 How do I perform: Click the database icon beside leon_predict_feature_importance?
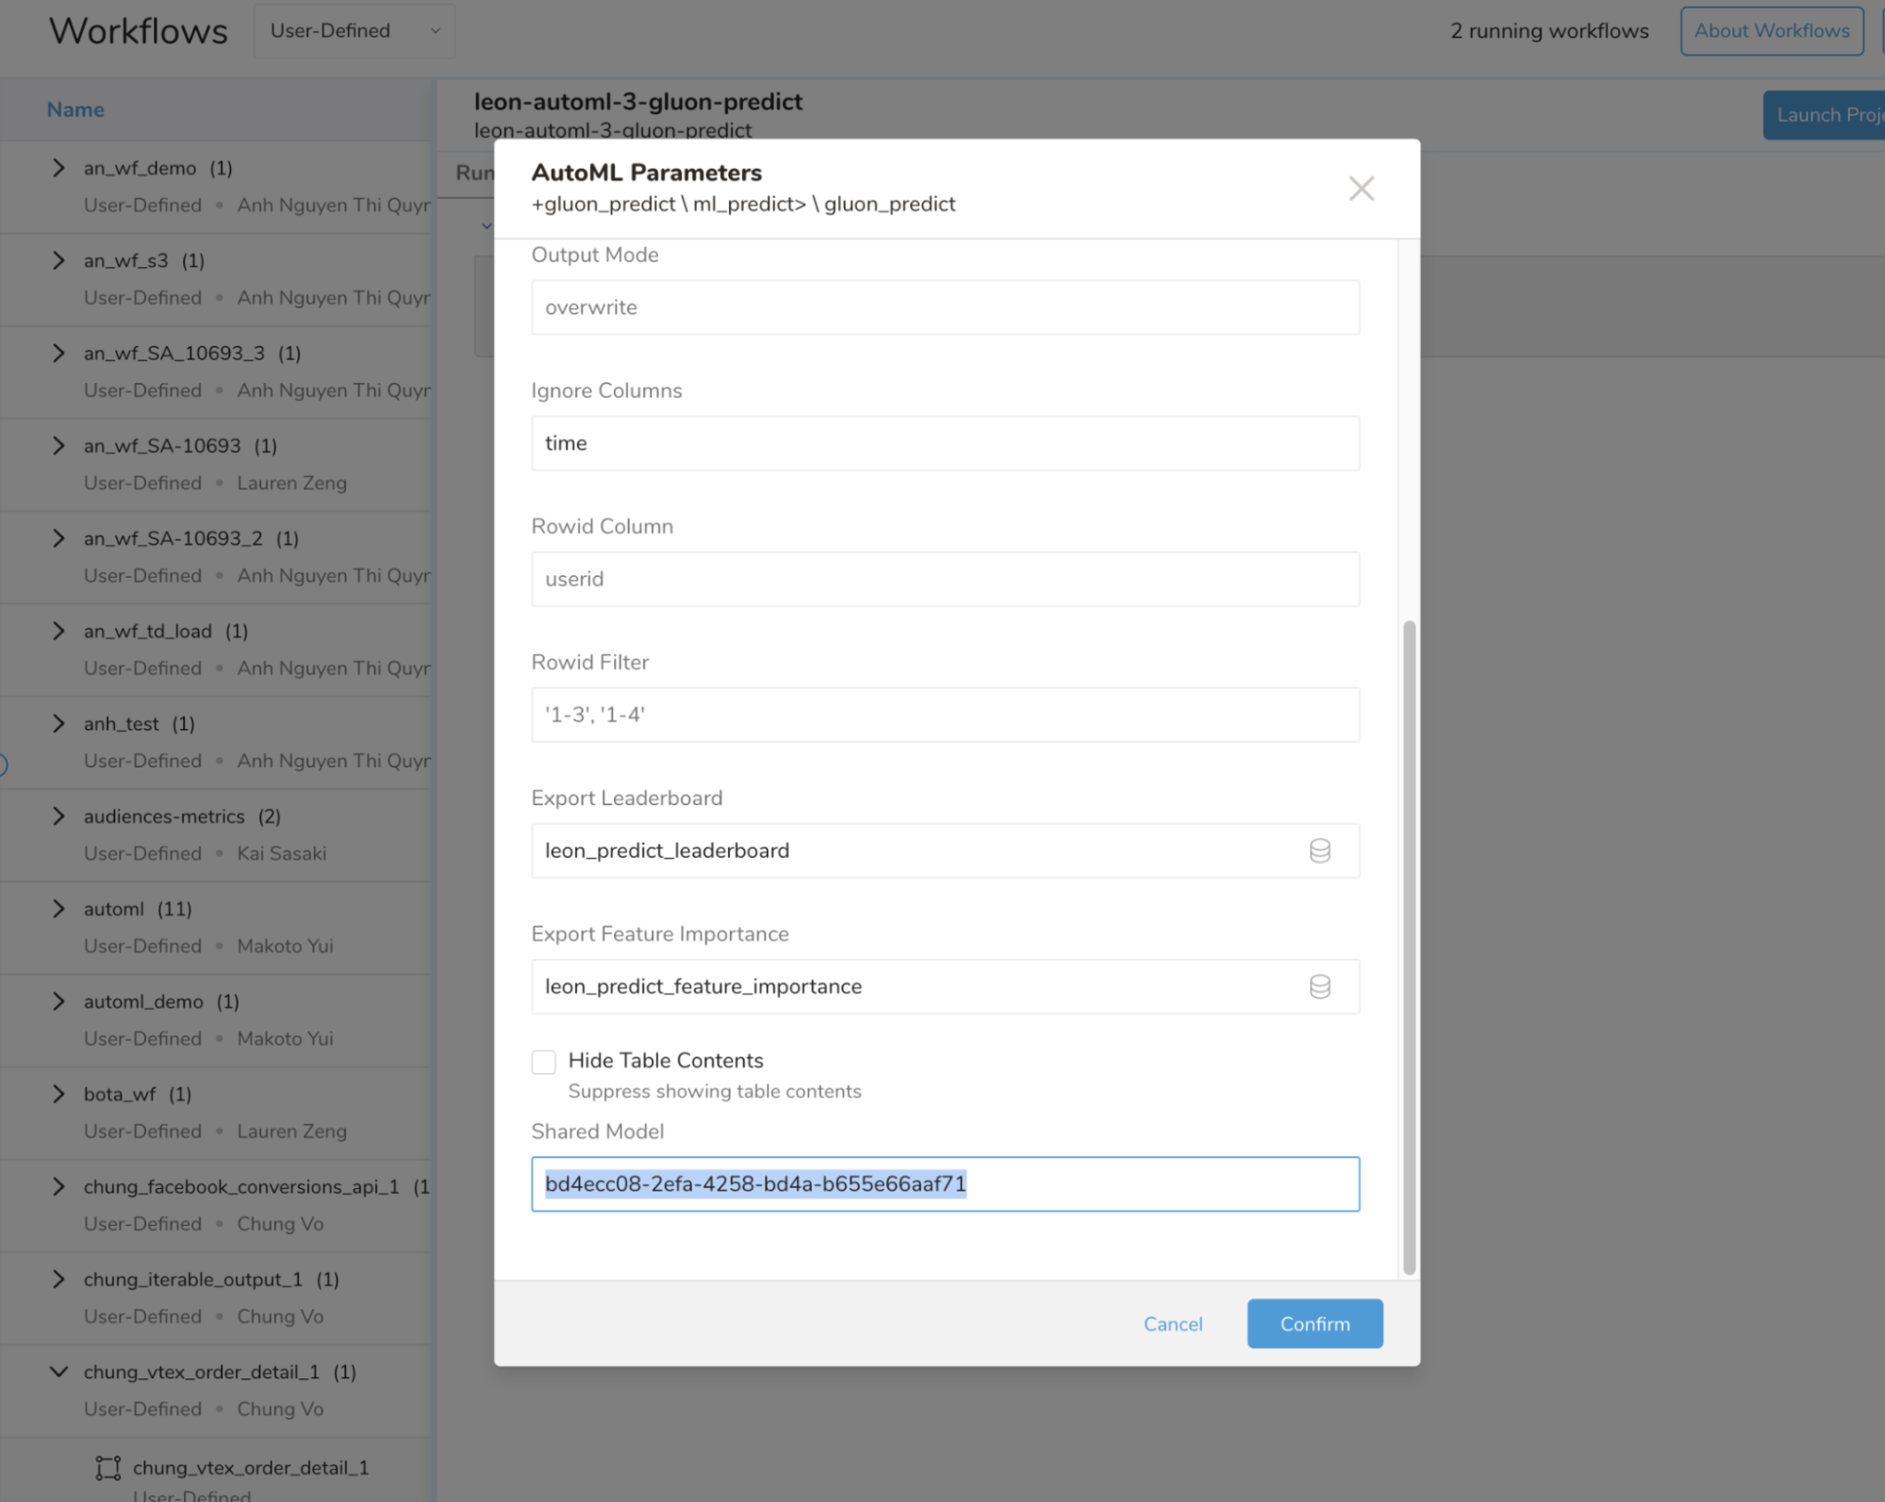[x=1319, y=986]
